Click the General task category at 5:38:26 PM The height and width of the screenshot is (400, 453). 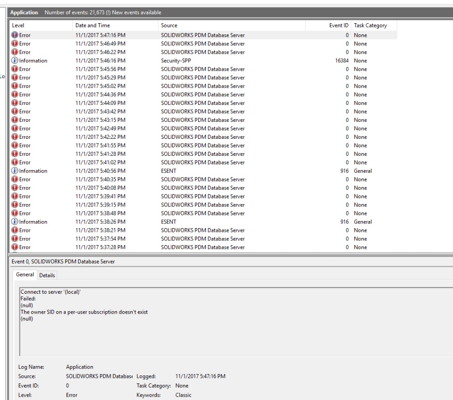pyautogui.click(x=363, y=222)
